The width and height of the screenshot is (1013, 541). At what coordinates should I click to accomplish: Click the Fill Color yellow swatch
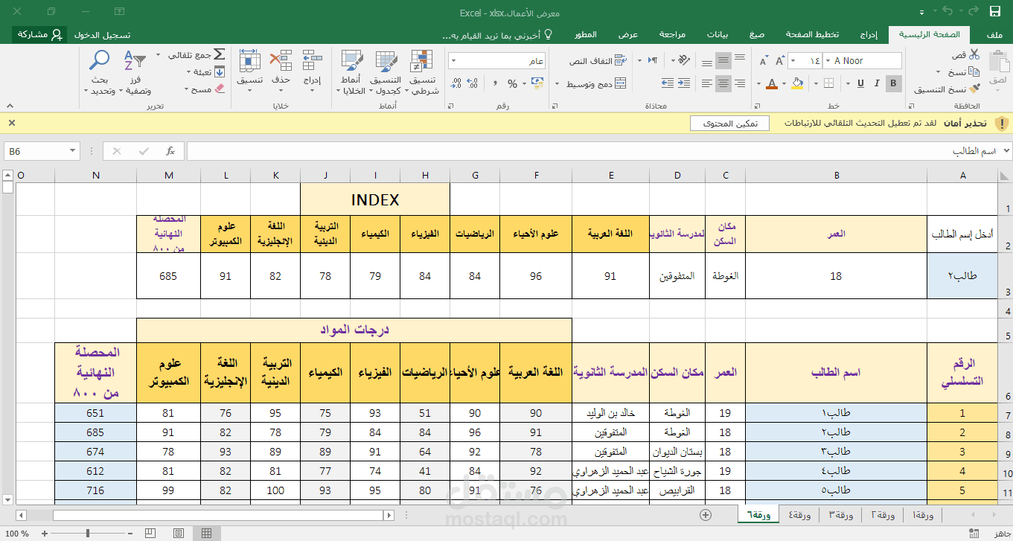[x=798, y=83]
